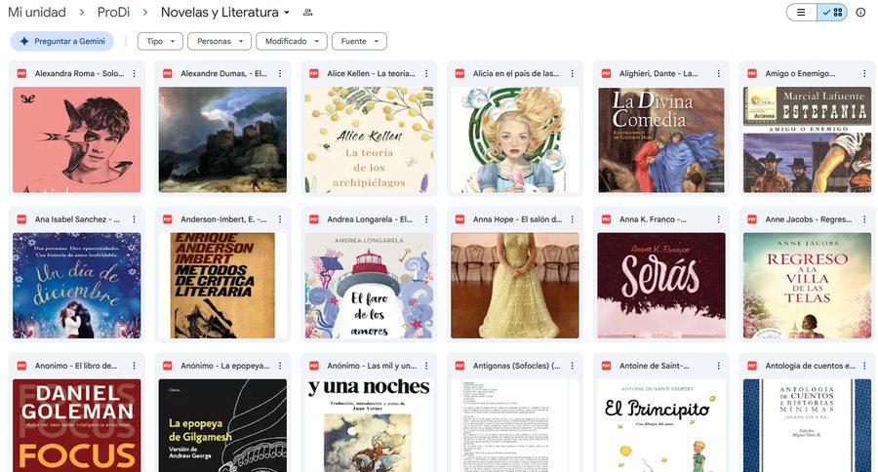The height and width of the screenshot is (472, 878).
Task: Click the shared folder people icon
Action: (307, 13)
